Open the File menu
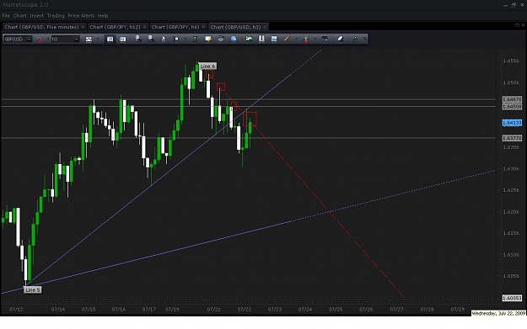 [x=6, y=16]
